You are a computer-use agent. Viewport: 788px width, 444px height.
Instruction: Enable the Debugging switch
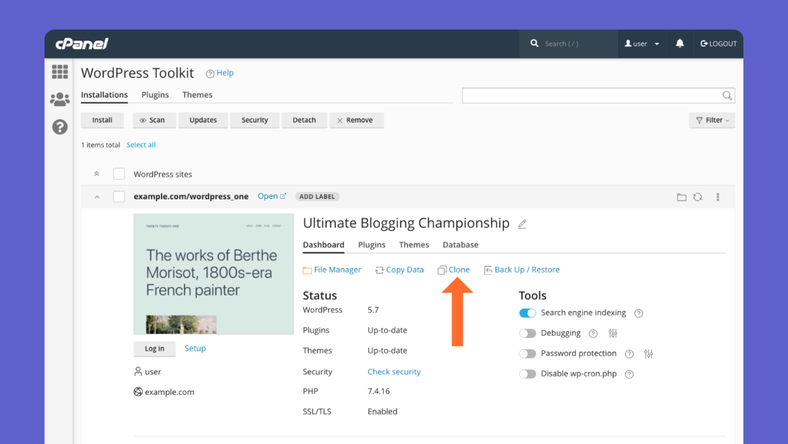527,333
